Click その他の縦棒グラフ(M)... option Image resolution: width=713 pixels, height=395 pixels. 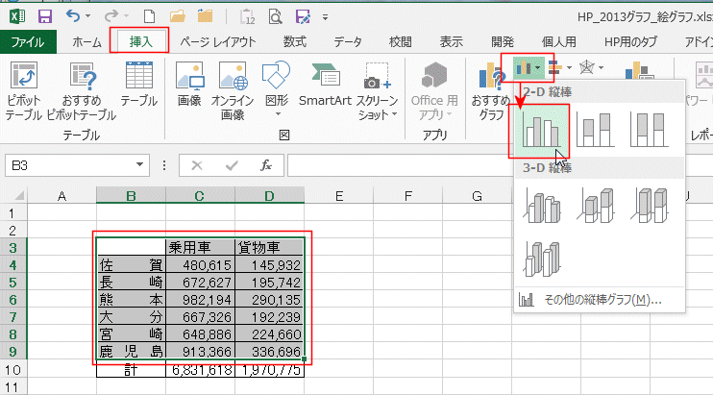[x=590, y=299]
